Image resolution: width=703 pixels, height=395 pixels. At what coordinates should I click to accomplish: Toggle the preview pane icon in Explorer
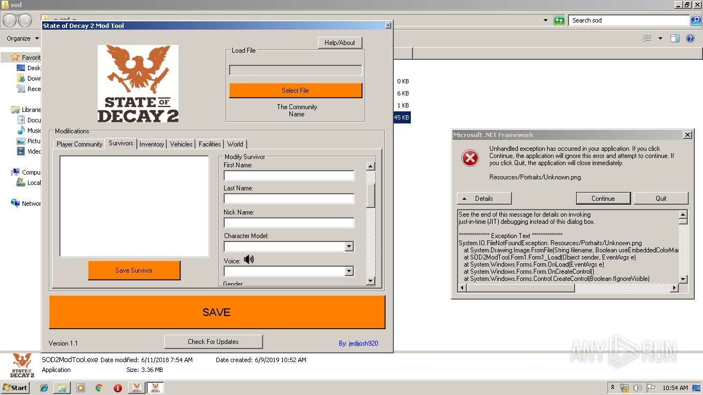pyautogui.click(x=675, y=38)
